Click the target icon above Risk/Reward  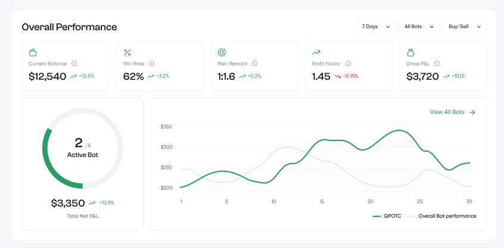pyautogui.click(x=222, y=52)
